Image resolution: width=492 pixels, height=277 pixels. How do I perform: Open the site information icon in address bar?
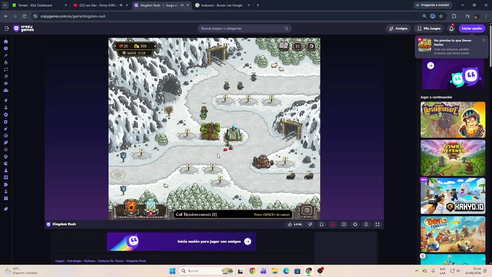(x=35, y=16)
